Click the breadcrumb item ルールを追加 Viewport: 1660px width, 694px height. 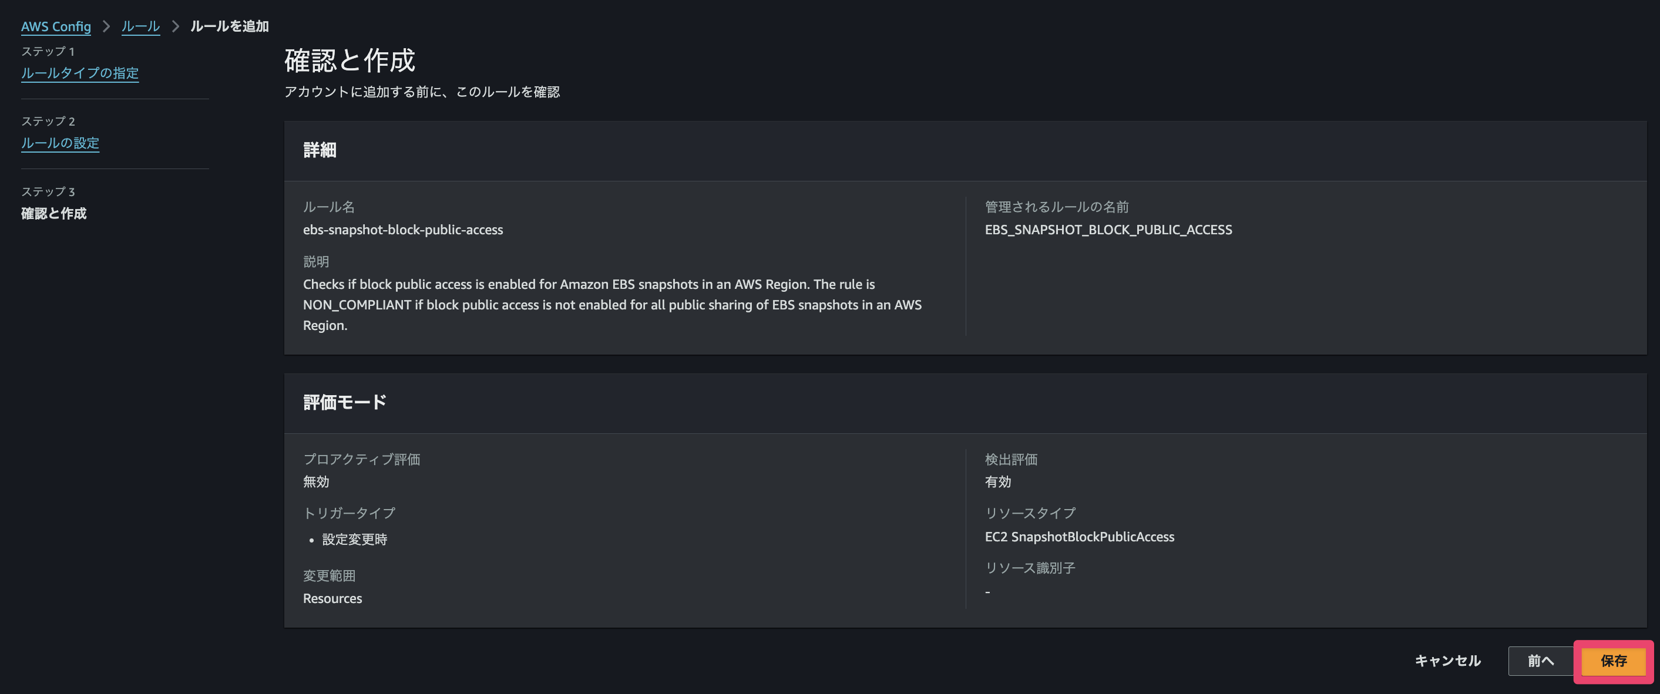(x=230, y=27)
